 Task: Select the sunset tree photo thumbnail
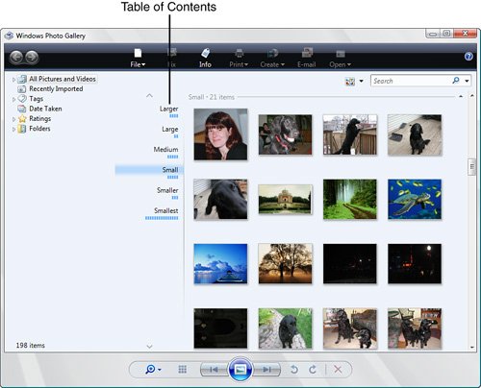[x=285, y=264]
